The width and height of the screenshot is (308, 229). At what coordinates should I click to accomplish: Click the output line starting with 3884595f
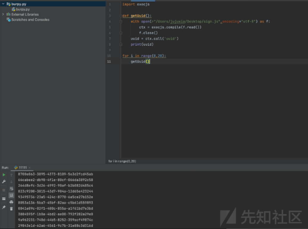click(56, 214)
